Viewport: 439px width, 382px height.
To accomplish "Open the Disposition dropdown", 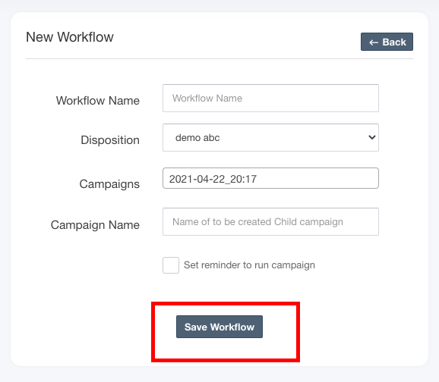I will (270, 137).
